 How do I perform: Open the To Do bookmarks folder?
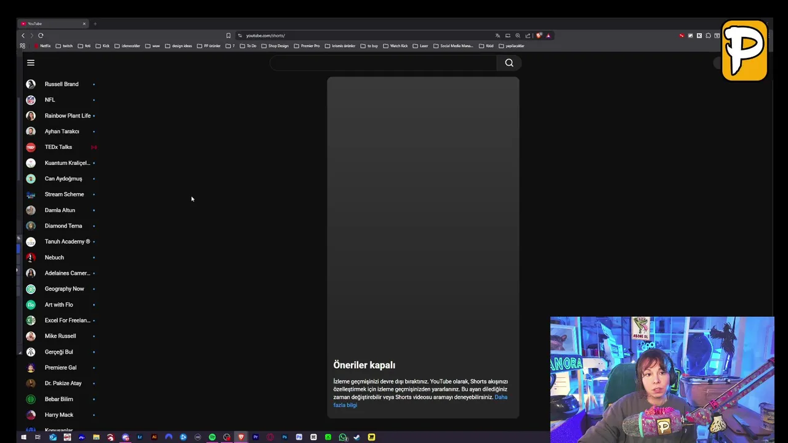point(247,46)
